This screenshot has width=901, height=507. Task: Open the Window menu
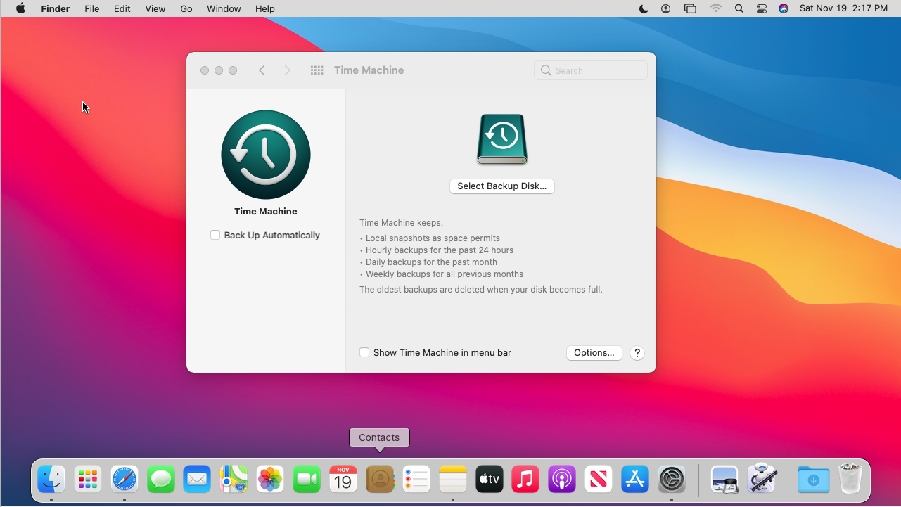click(x=224, y=8)
